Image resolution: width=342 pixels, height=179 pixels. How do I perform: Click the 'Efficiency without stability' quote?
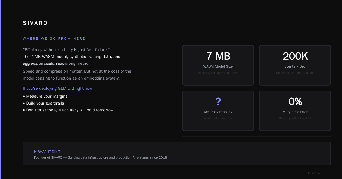tap(66, 50)
